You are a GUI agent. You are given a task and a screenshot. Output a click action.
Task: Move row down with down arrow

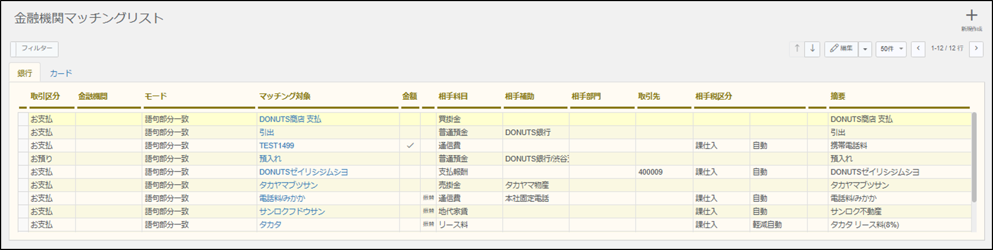(x=812, y=49)
